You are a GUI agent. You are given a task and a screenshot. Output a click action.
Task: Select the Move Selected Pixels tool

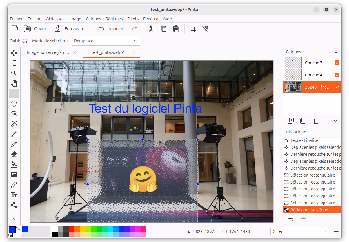(x=14, y=53)
